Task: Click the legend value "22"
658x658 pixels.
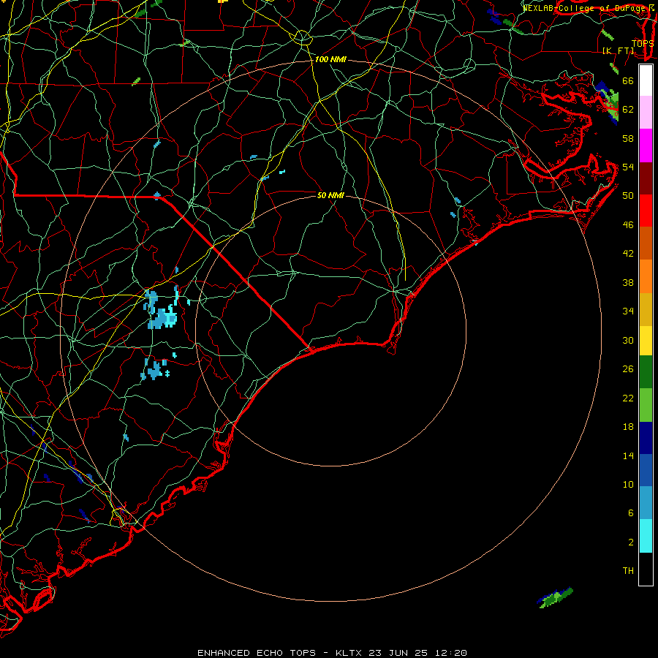Action: [628, 398]
